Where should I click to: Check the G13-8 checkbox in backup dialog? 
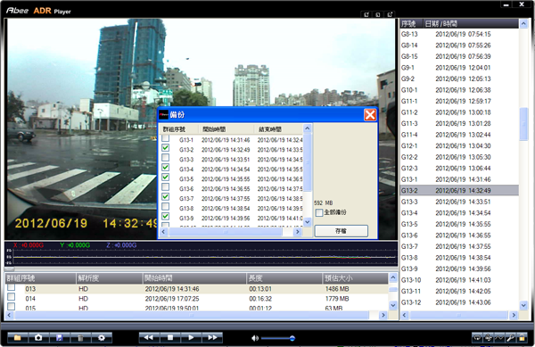[x=166, y=206]
